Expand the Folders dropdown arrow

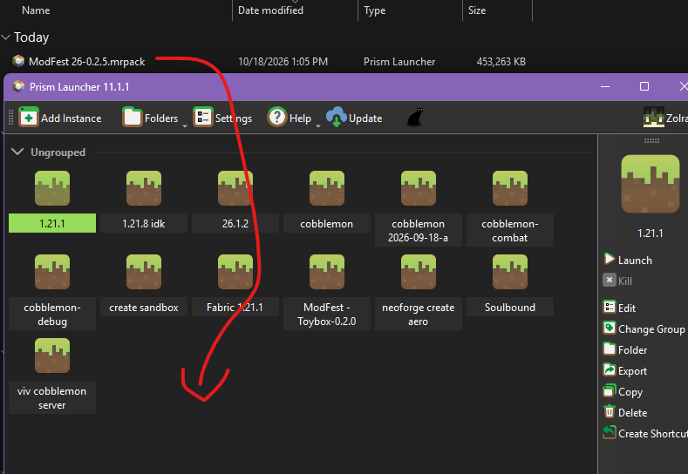[x=185, y=126]
